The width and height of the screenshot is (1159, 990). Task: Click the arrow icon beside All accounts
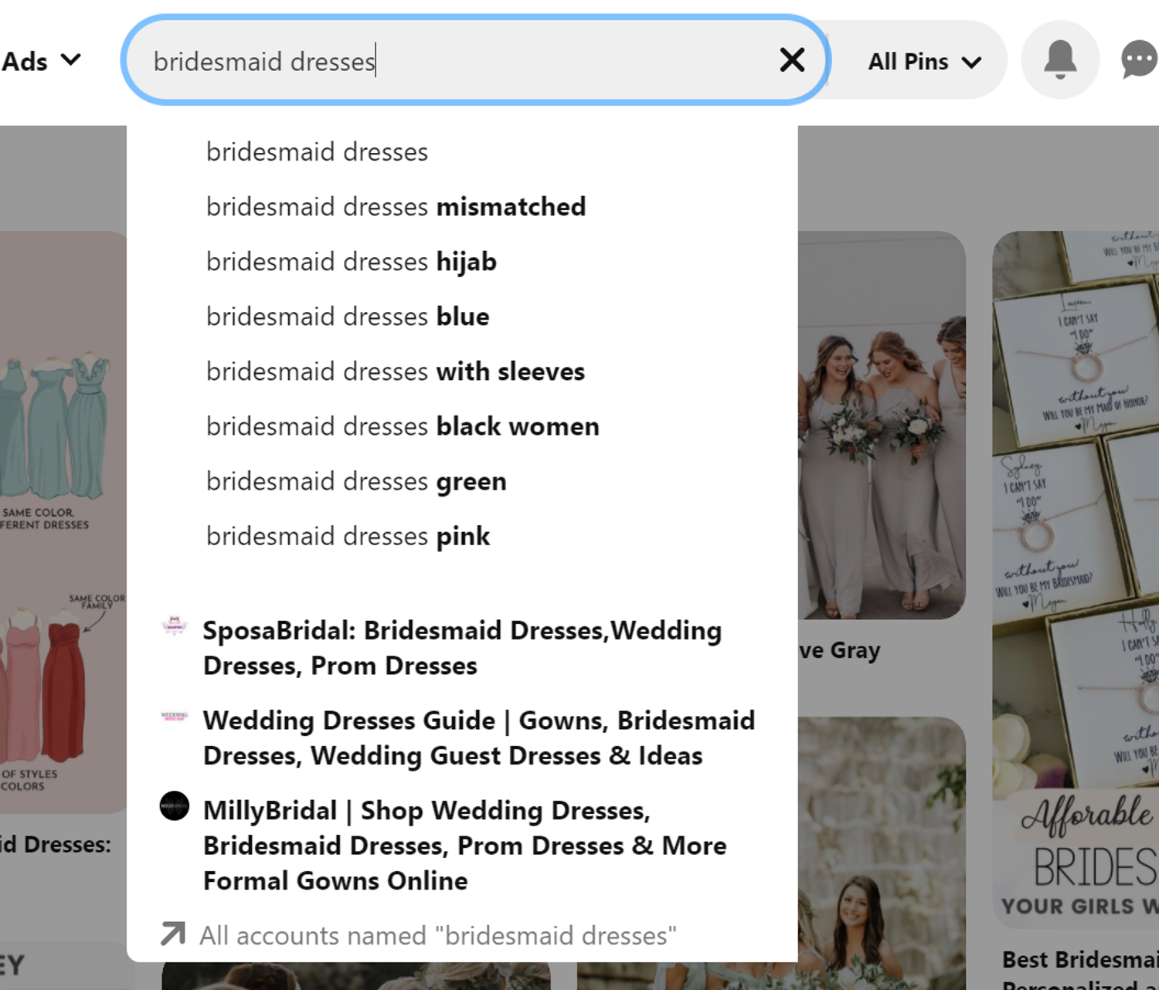(172, 934)
